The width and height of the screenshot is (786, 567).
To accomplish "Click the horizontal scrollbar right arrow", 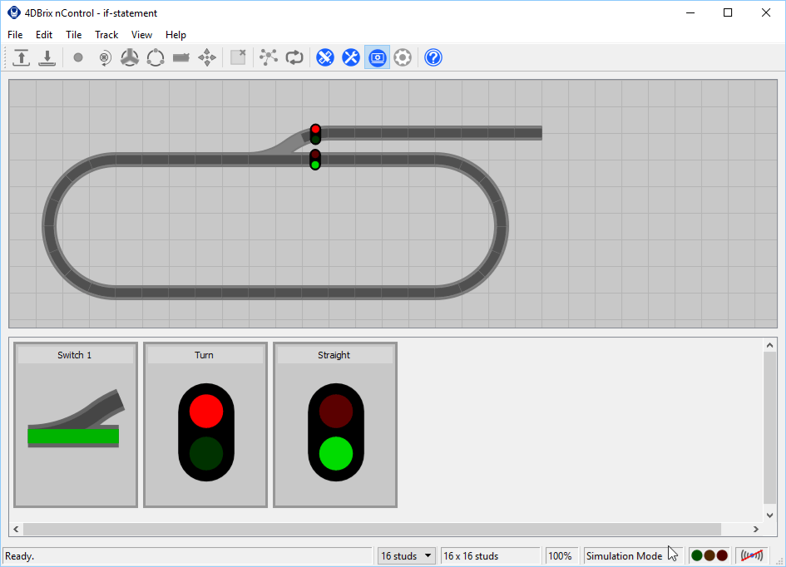I will [x=756, y=529].
